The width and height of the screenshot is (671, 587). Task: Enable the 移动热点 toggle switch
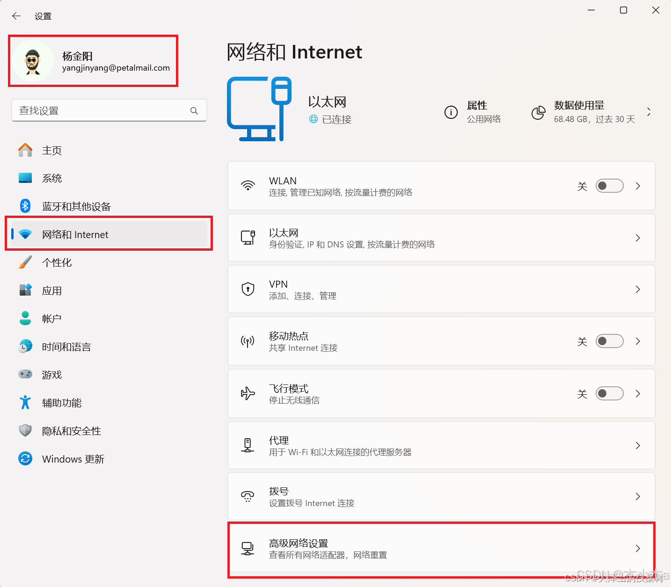(609, 341)
